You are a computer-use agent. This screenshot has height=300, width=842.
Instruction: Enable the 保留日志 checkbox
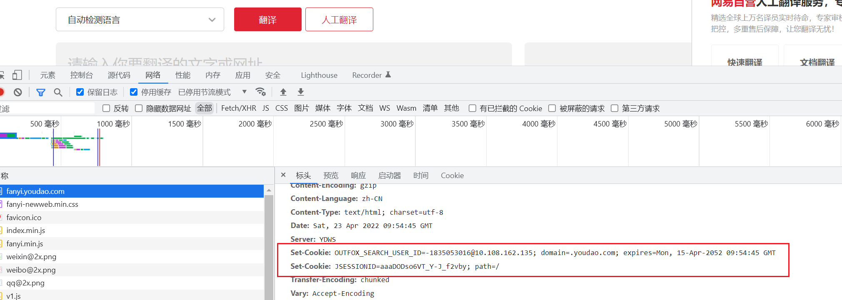click(80, 92)
